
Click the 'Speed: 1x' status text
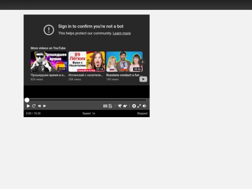coord(89,113)
